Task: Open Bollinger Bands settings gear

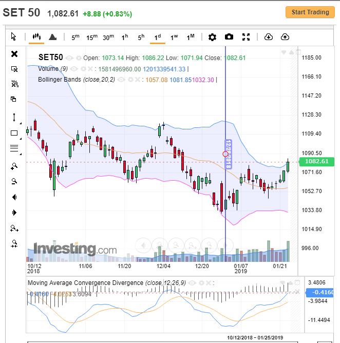Action: pyautogui.click(x=130, y=80)
